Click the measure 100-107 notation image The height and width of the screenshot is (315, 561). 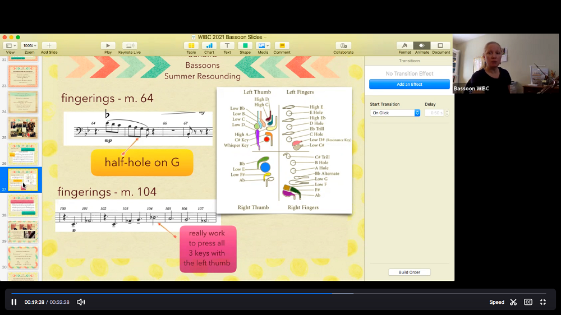136,216
